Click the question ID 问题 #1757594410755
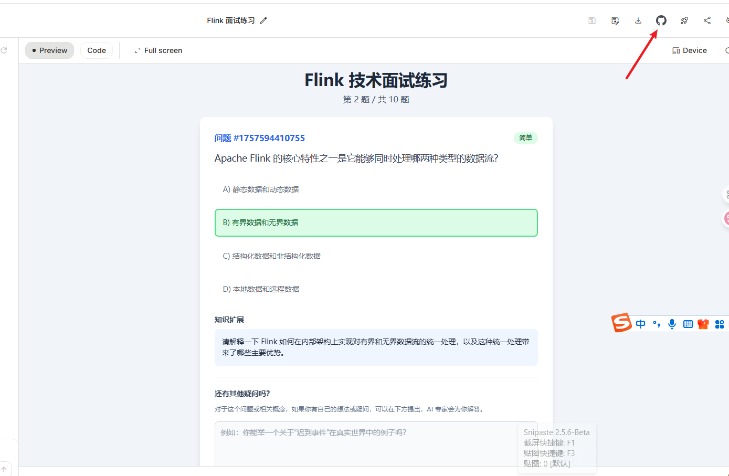The height and width of the screenshot is (476, 729). (x=259, y=138)
